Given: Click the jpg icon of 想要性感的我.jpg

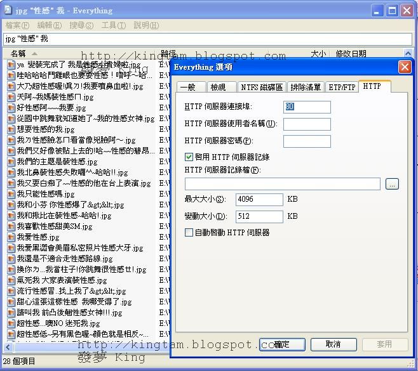Looking at the screenshot, I should (x=11, y=129).
